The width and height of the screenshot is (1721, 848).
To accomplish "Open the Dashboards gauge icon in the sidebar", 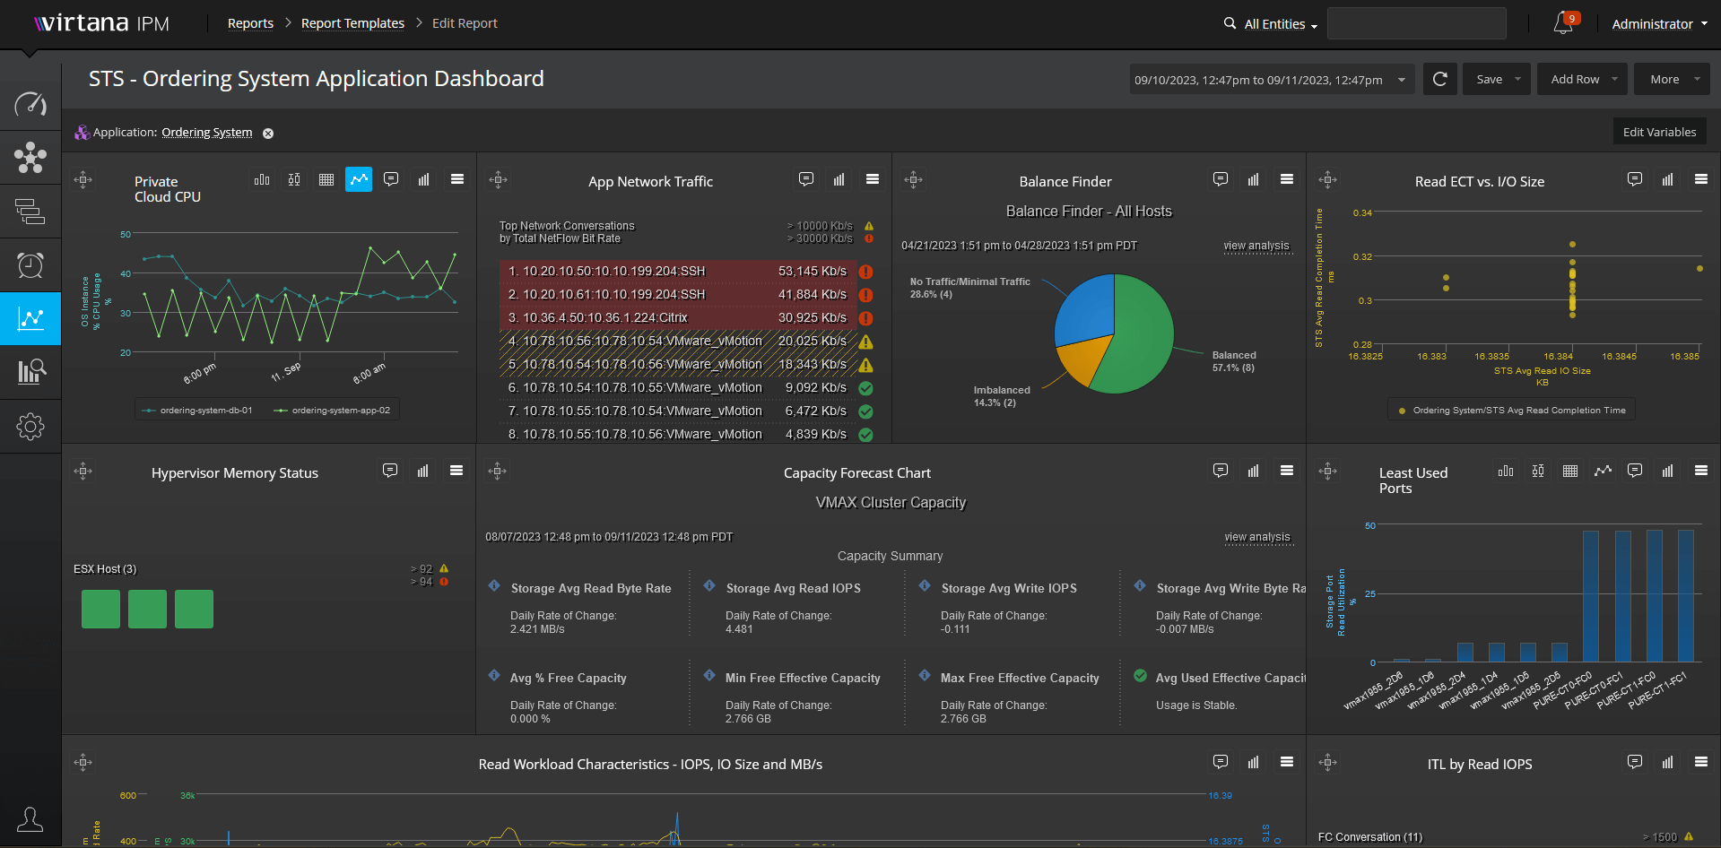I will coord(30,104).
